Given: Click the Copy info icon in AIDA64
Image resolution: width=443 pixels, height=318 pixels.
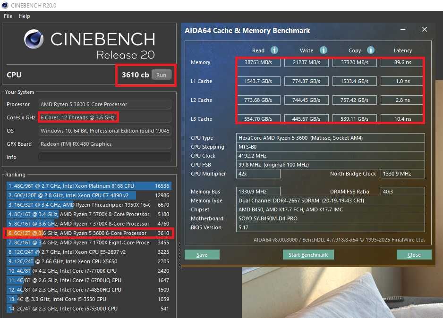Looking at the screenshot, I should click(x=371, y=50).
